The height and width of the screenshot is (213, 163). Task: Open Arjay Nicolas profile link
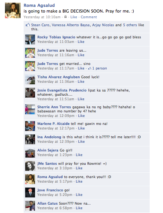point(103,25)
